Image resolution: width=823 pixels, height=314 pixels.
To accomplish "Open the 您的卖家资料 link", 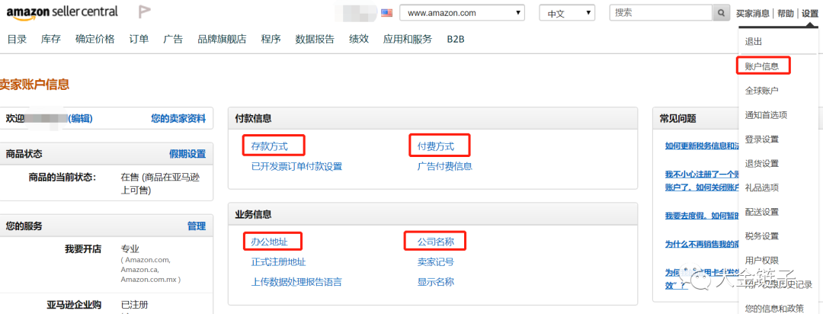I will tap(178, 119).
